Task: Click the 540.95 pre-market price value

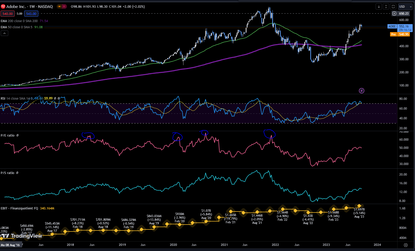Action: (404, 34)
